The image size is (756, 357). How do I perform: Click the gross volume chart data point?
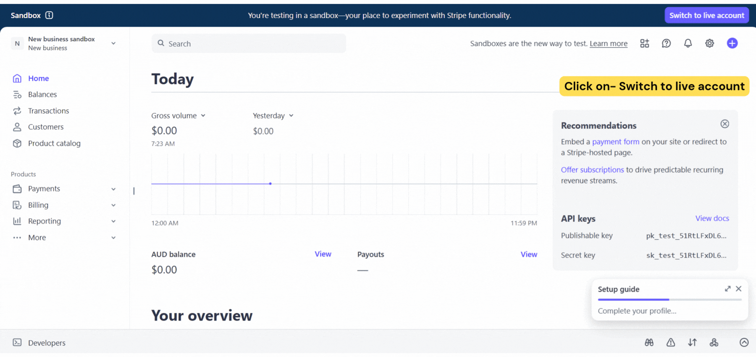pos(270,184)
